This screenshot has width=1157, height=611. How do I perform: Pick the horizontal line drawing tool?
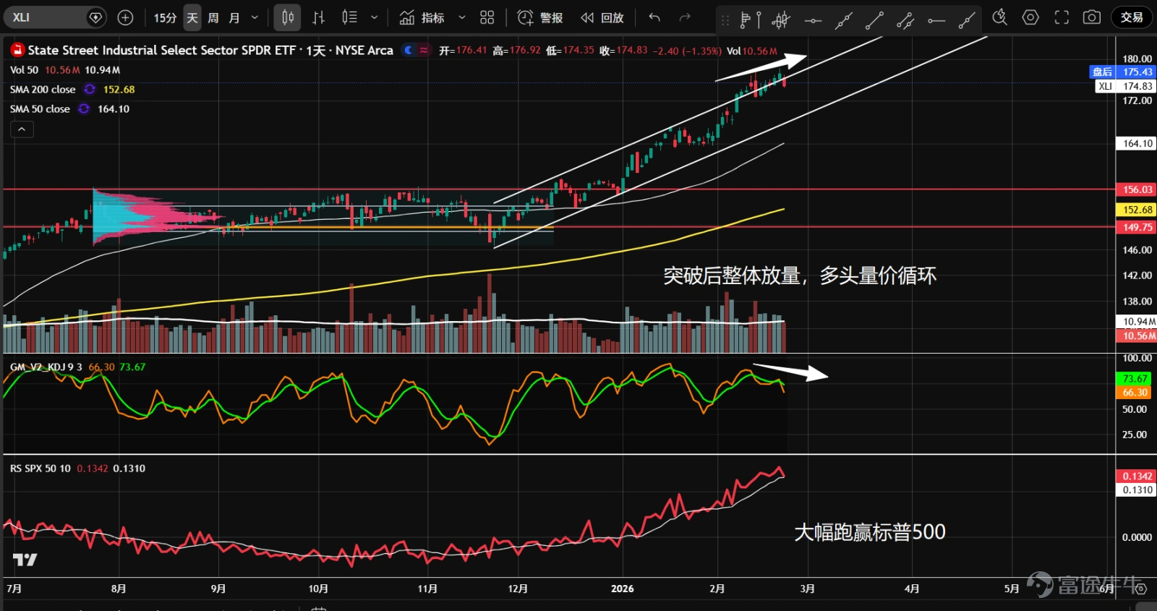click(x=813, y=20)
